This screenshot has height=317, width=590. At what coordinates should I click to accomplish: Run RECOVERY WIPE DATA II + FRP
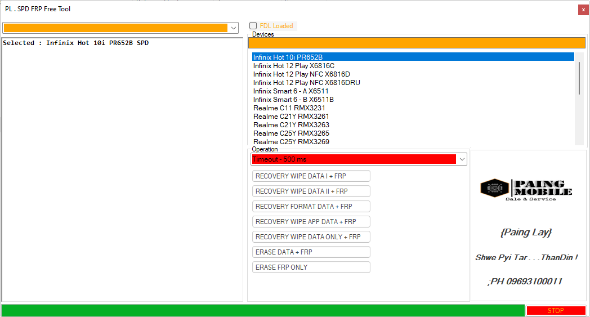pyautogui.click(x=311, y=191)
